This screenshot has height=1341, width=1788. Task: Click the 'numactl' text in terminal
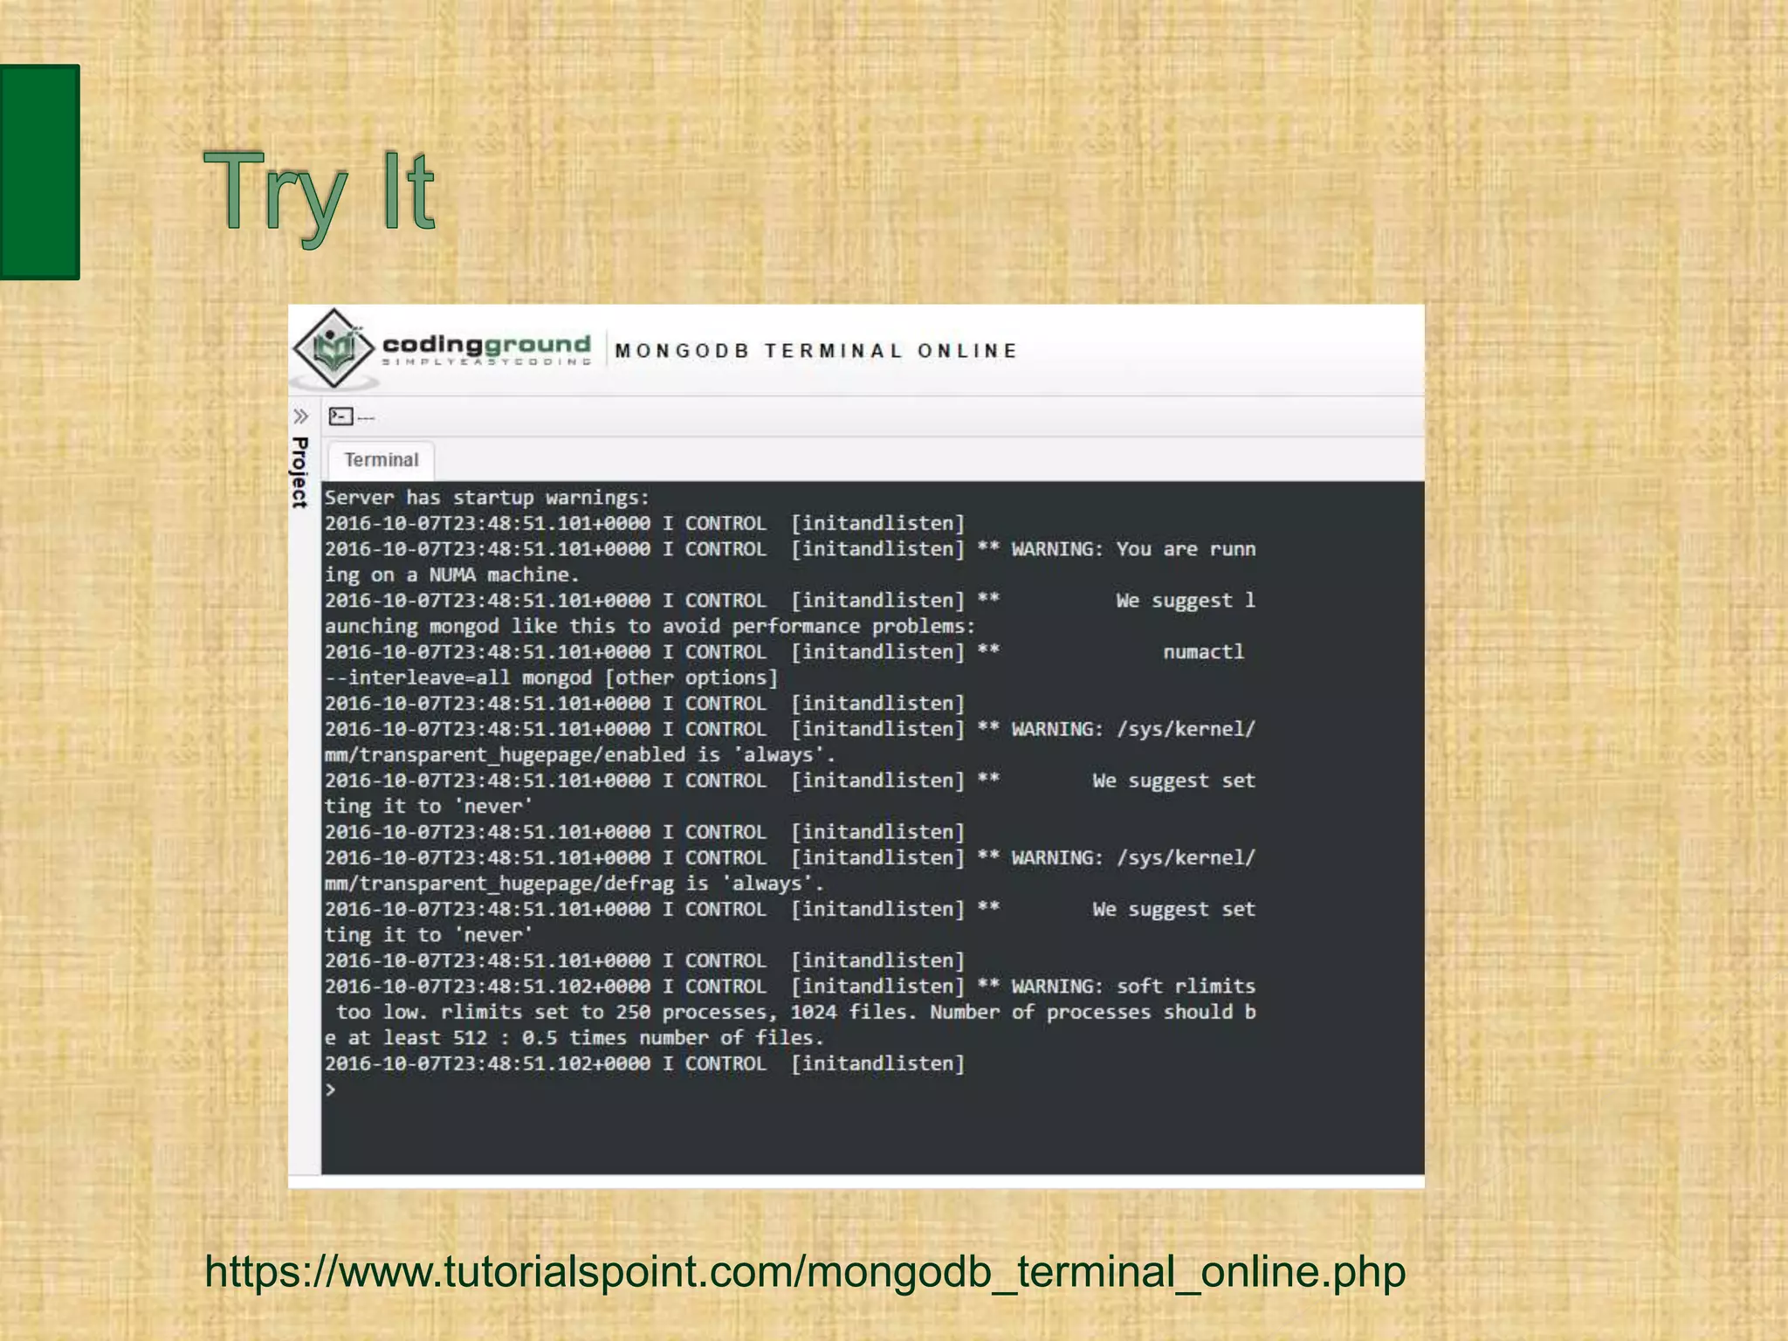point(1203,652)
